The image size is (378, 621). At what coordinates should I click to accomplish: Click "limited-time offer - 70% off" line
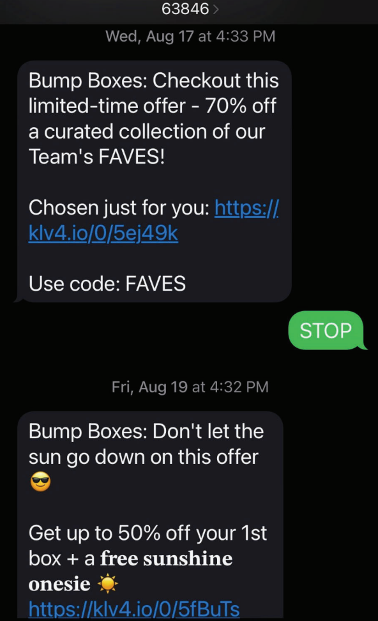(153, 106)
